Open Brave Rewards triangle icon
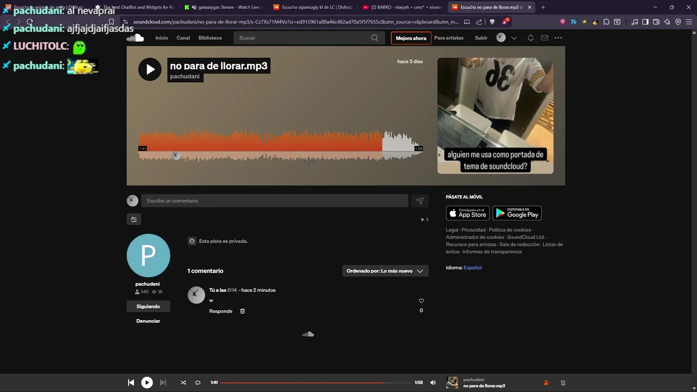Screen dimensions: 697x392 tap(506, 22)
